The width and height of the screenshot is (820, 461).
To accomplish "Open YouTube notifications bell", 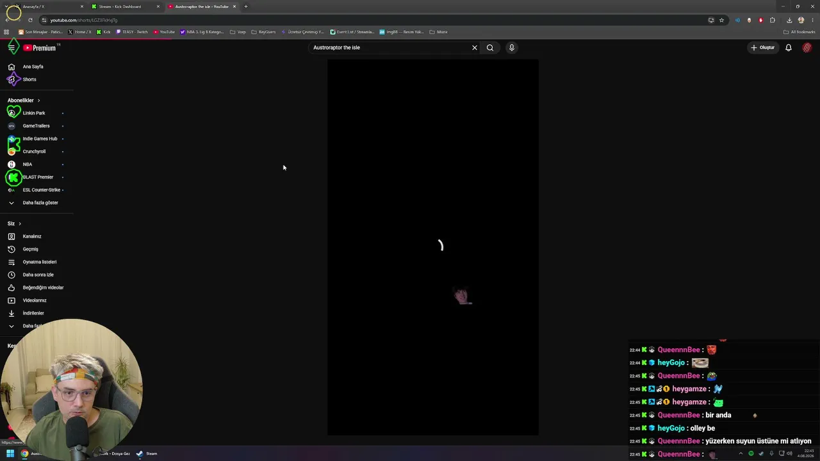I will [x=789, y=47].
